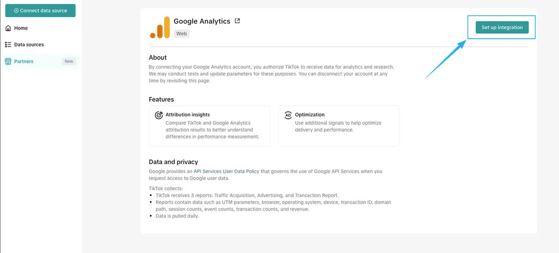
Task: Select the Optimization feature card
Action: (x=339, y=126)
